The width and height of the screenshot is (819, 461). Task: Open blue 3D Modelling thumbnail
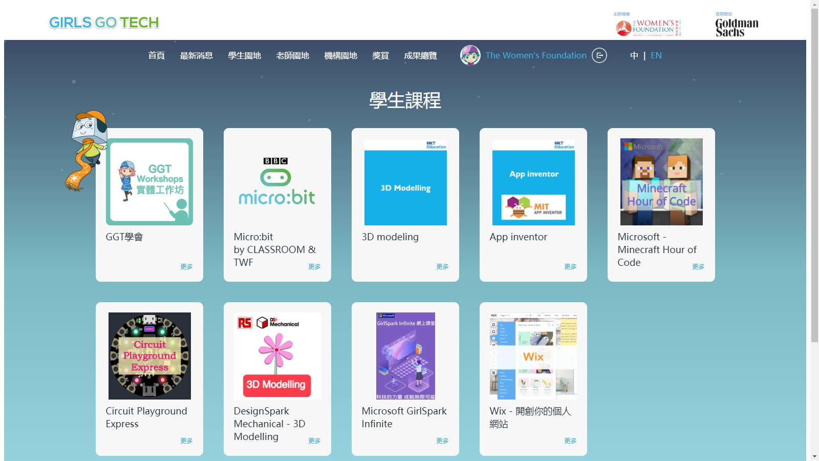[x=405, y=182]
